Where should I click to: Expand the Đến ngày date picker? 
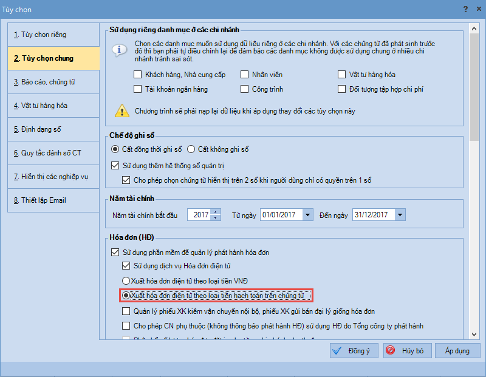click(x=399, y=215)
